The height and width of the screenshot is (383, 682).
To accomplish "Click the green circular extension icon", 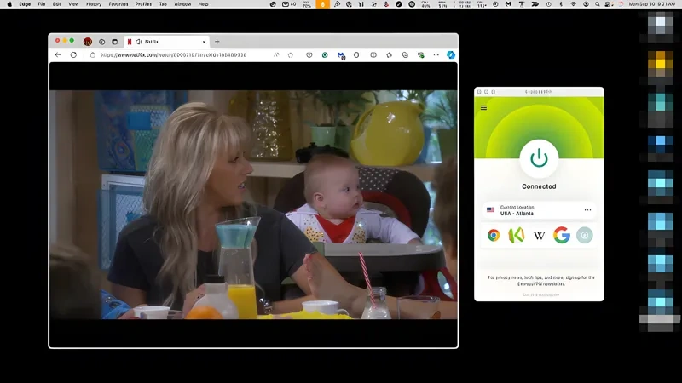I will point(325,55).
